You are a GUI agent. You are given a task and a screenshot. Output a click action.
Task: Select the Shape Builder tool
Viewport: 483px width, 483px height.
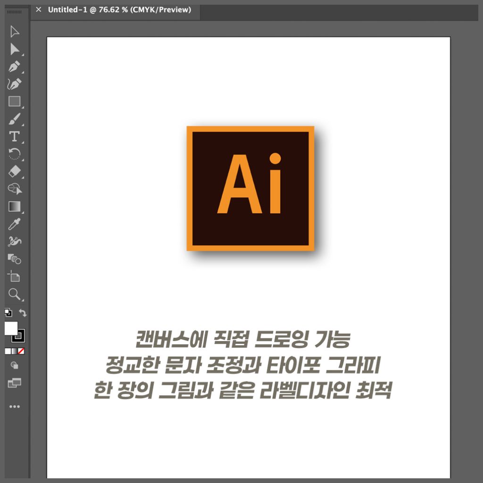15,189
